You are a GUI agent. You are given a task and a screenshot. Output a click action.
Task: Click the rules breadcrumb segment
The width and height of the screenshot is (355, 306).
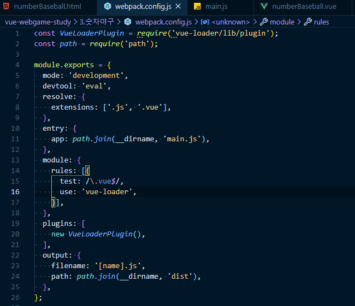coord(321,22)
